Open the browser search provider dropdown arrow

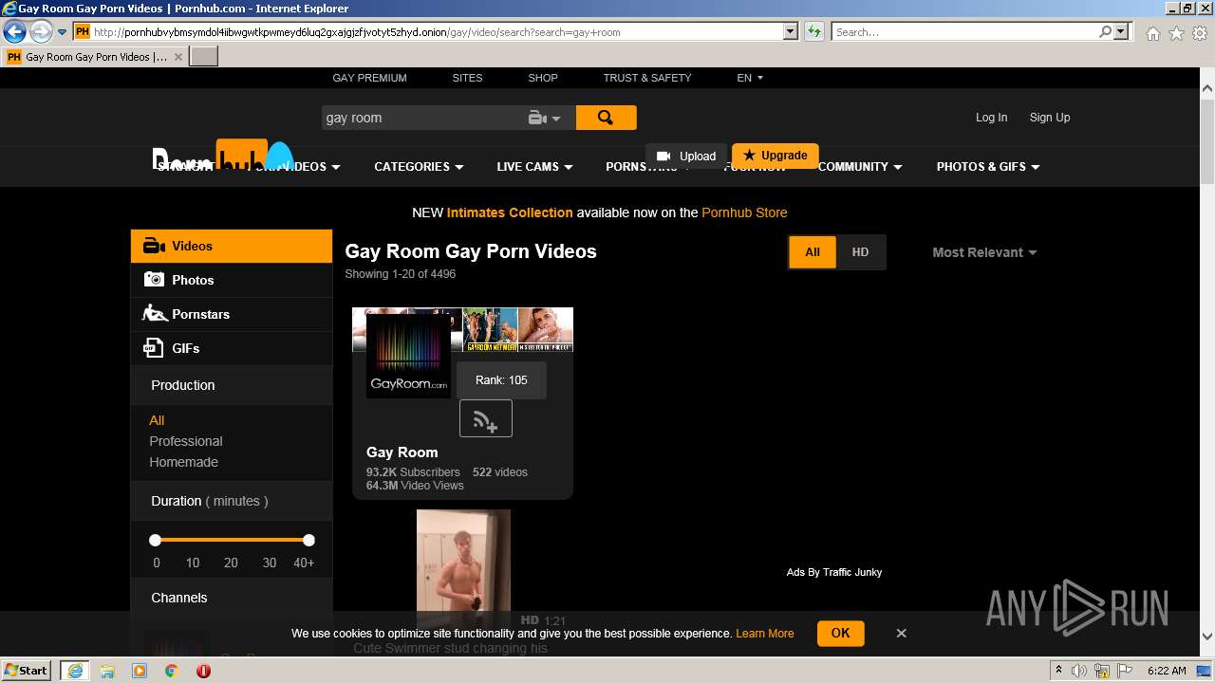(x=1121, y=31)
